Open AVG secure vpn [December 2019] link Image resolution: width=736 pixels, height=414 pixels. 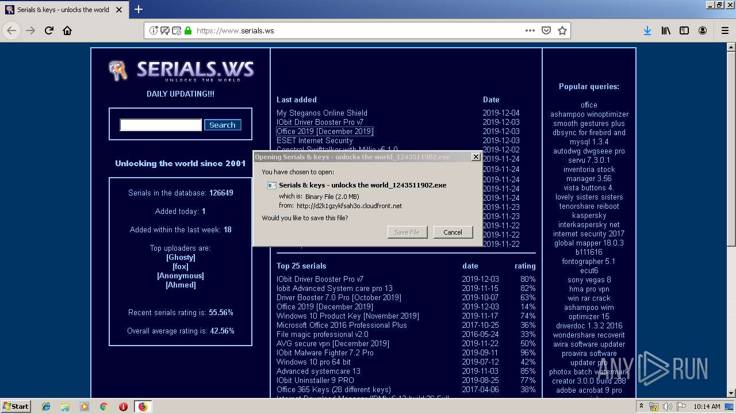(333, 343)
